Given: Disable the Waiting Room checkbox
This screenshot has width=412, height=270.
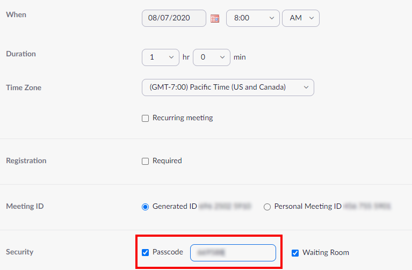Looking at the screenshot, I should tap(295, 253).
